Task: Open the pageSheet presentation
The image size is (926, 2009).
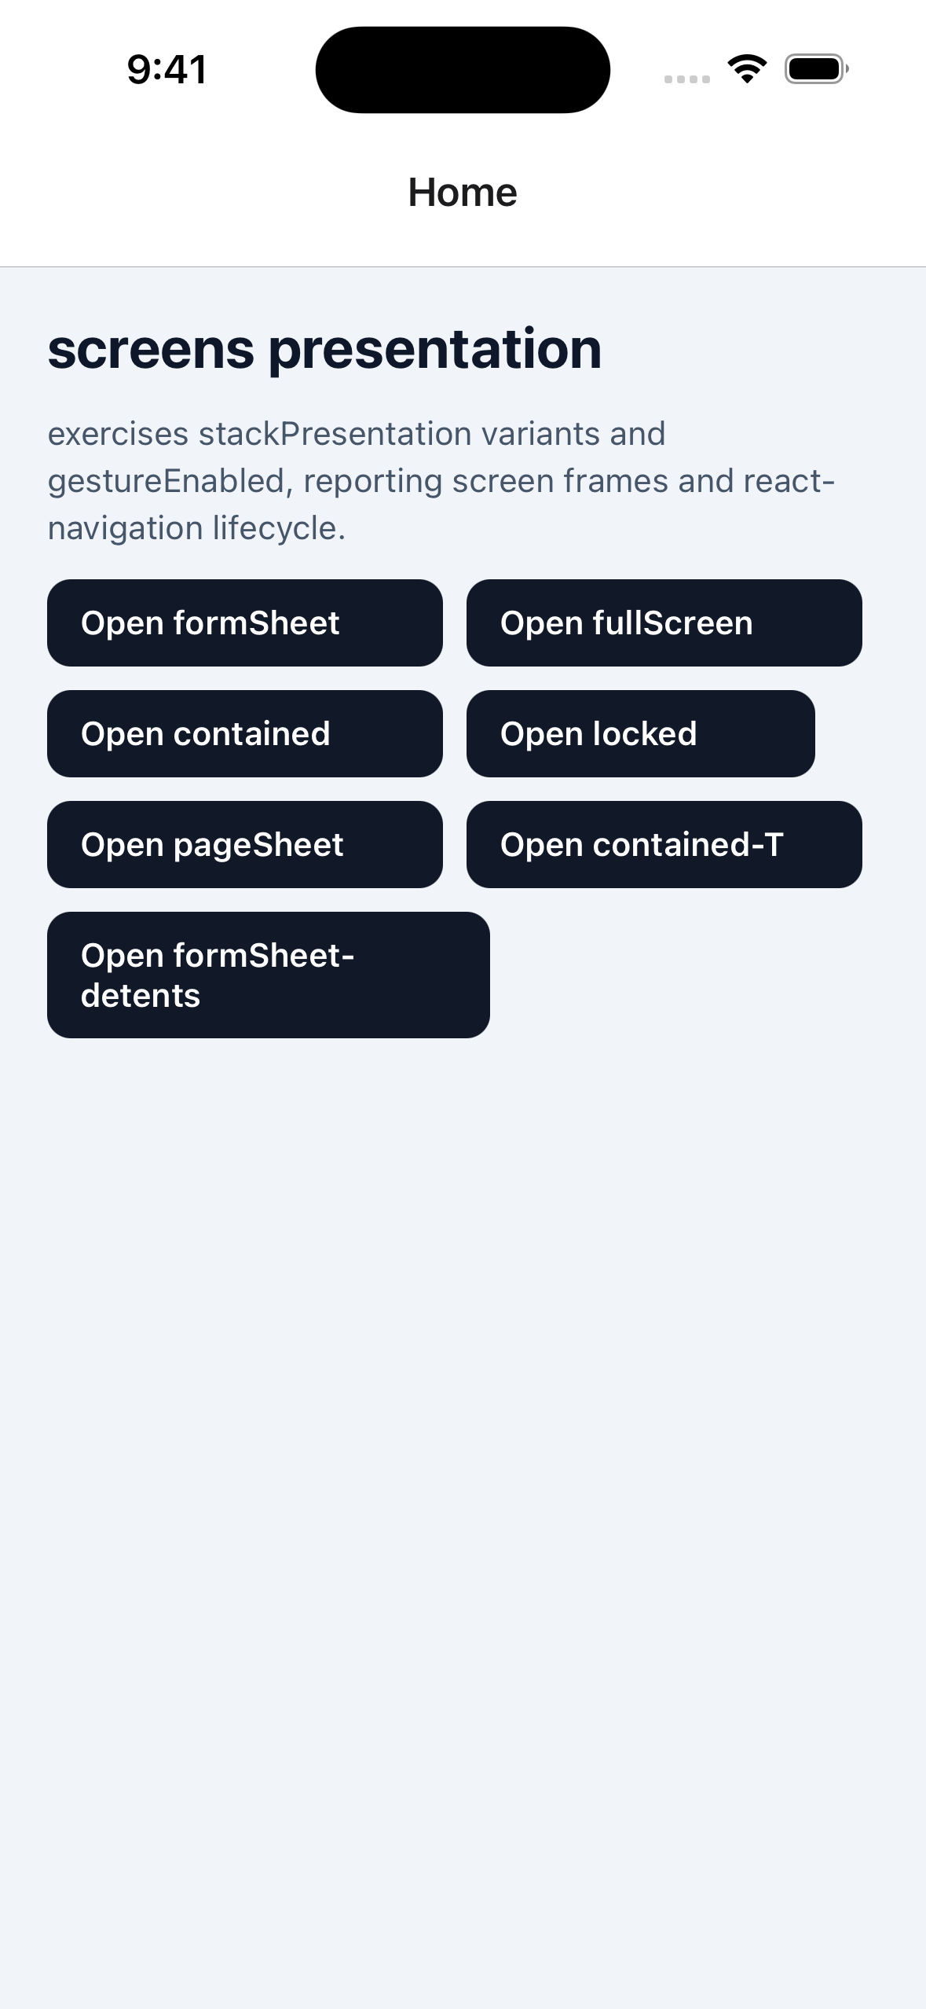Action: tap(245, 845)
